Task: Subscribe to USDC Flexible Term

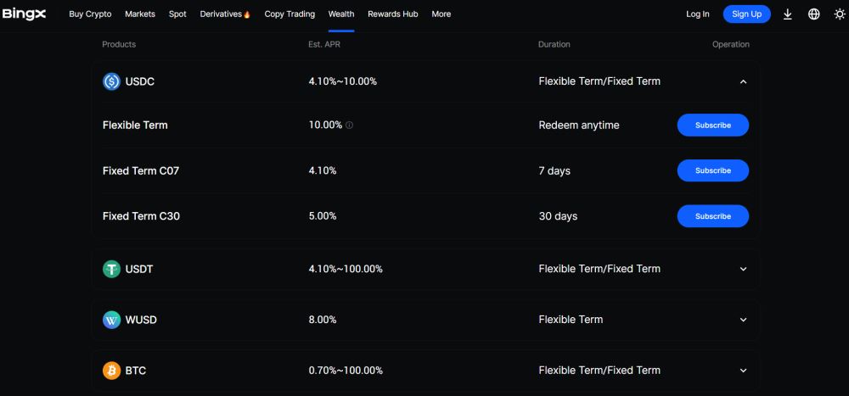Action: coord(712,125)
